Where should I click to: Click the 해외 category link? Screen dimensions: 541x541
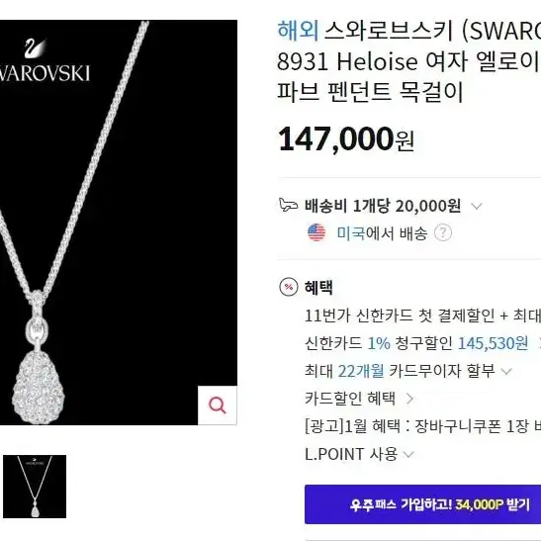pyautogui.click(x=298, y=31)
